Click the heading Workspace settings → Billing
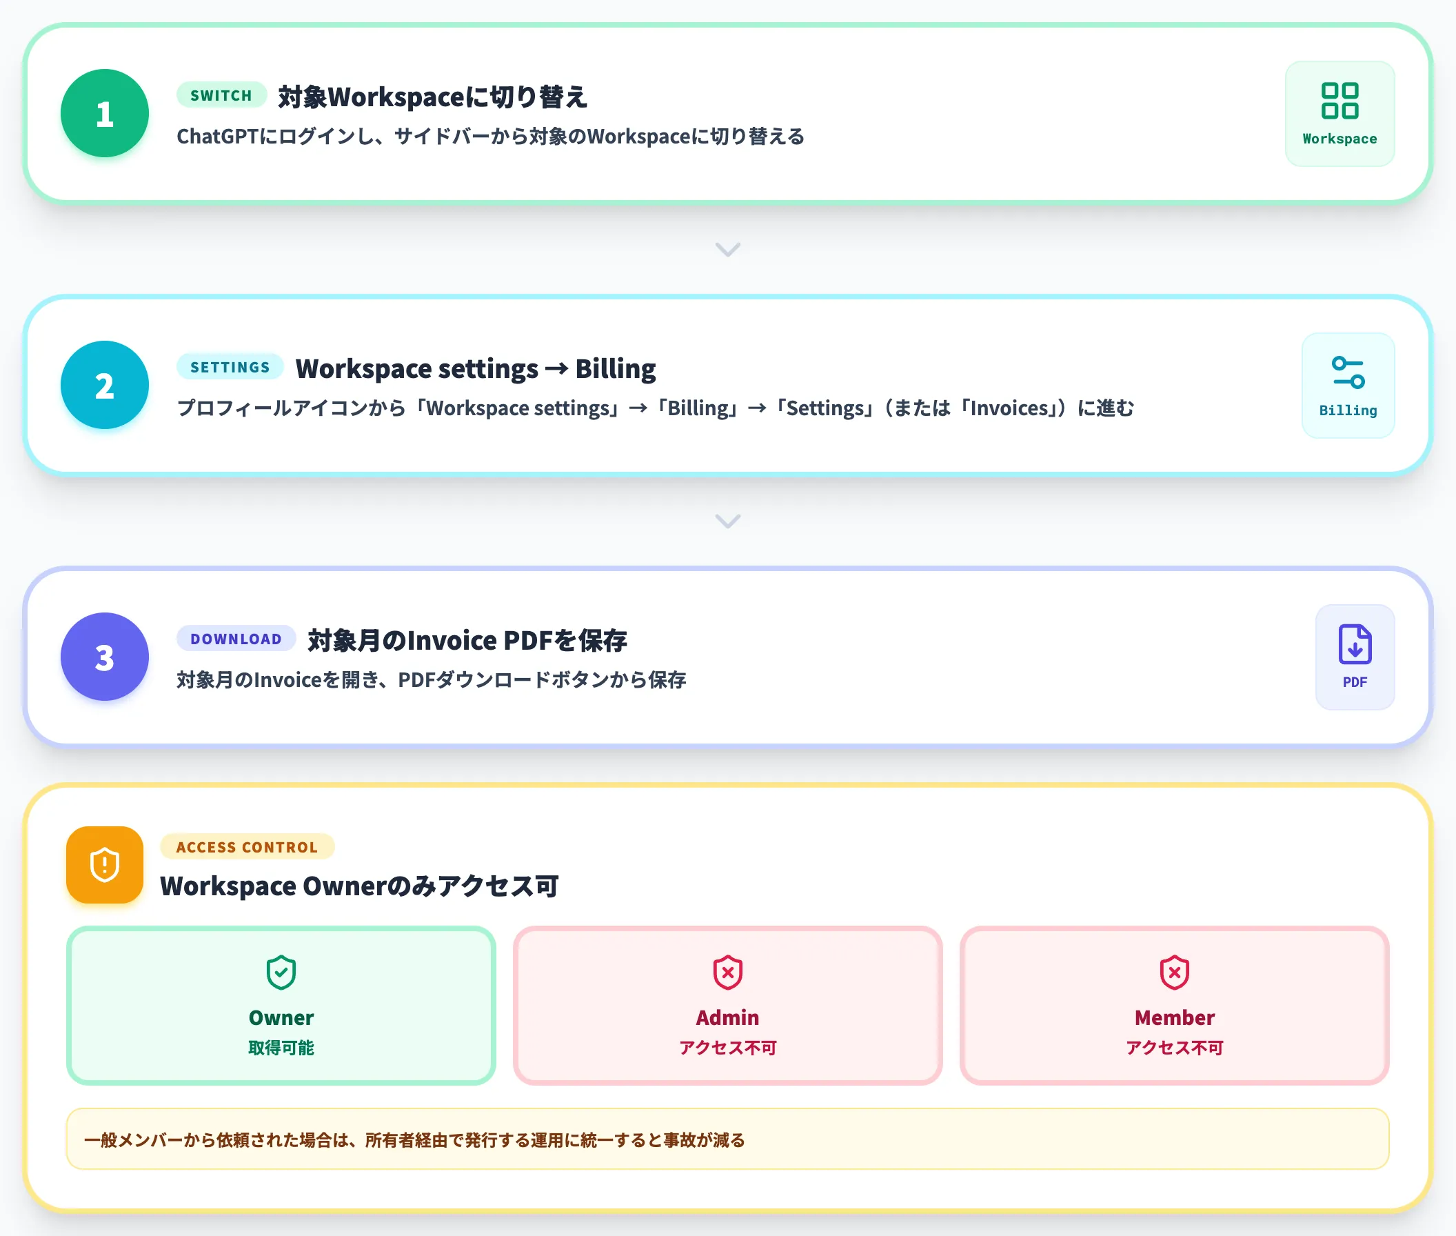1456x1236 pixels. (x=476, y=368)
